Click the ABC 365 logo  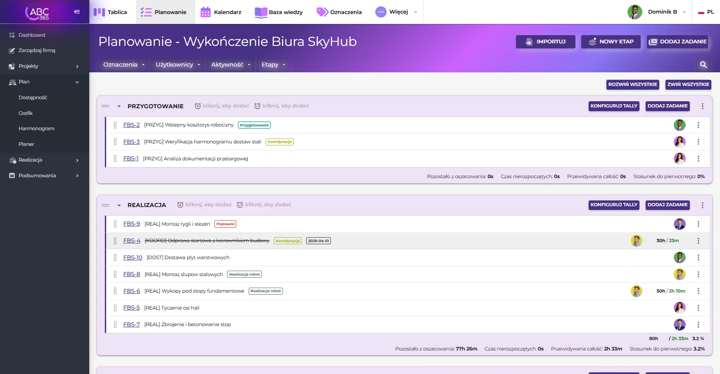click(x=37, y=12)
